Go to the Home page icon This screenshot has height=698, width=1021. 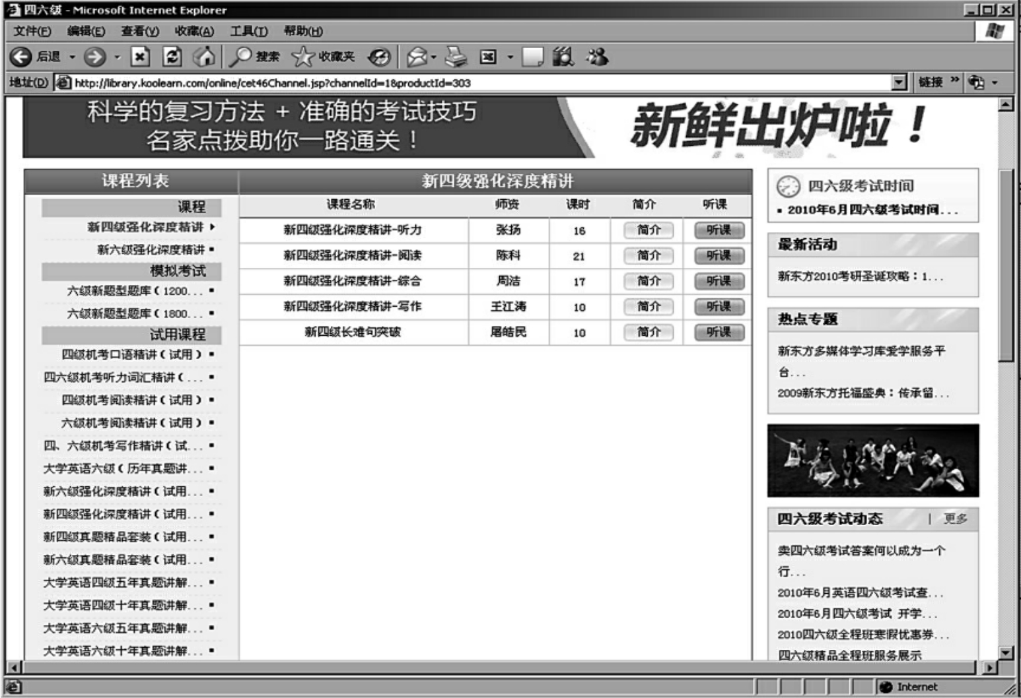[x=204, y=57]
